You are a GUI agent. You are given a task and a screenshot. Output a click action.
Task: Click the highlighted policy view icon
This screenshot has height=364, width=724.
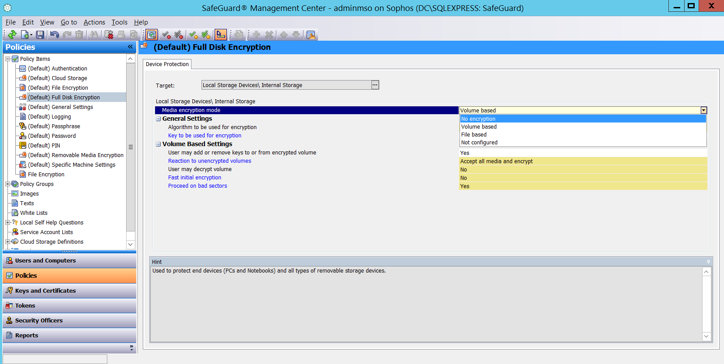tap(152, 35)
